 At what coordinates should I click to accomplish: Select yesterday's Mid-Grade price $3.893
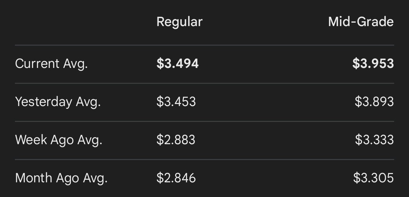click(x=374, y=102)
